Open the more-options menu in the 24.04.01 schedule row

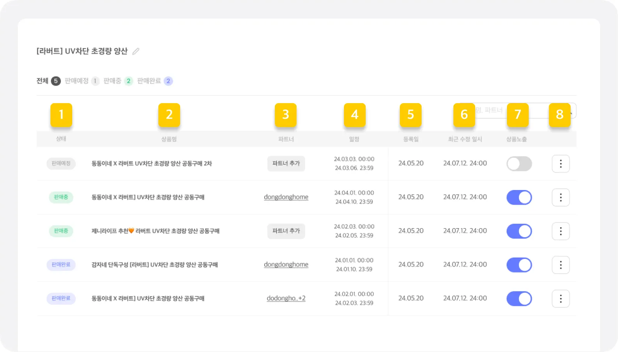click(x=561, y=197)
